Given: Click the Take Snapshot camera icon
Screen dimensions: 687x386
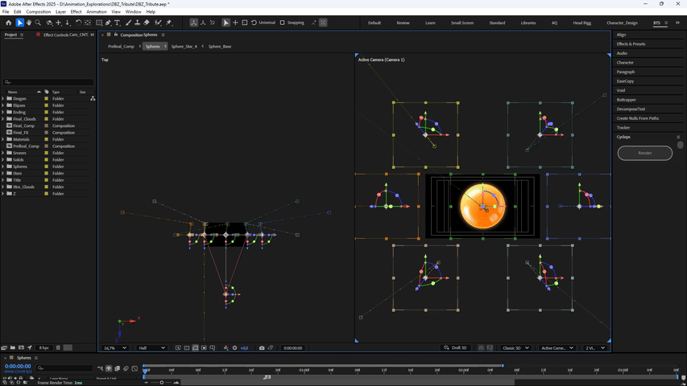Looking at the screenshot, I should click(x=262, y=348).
